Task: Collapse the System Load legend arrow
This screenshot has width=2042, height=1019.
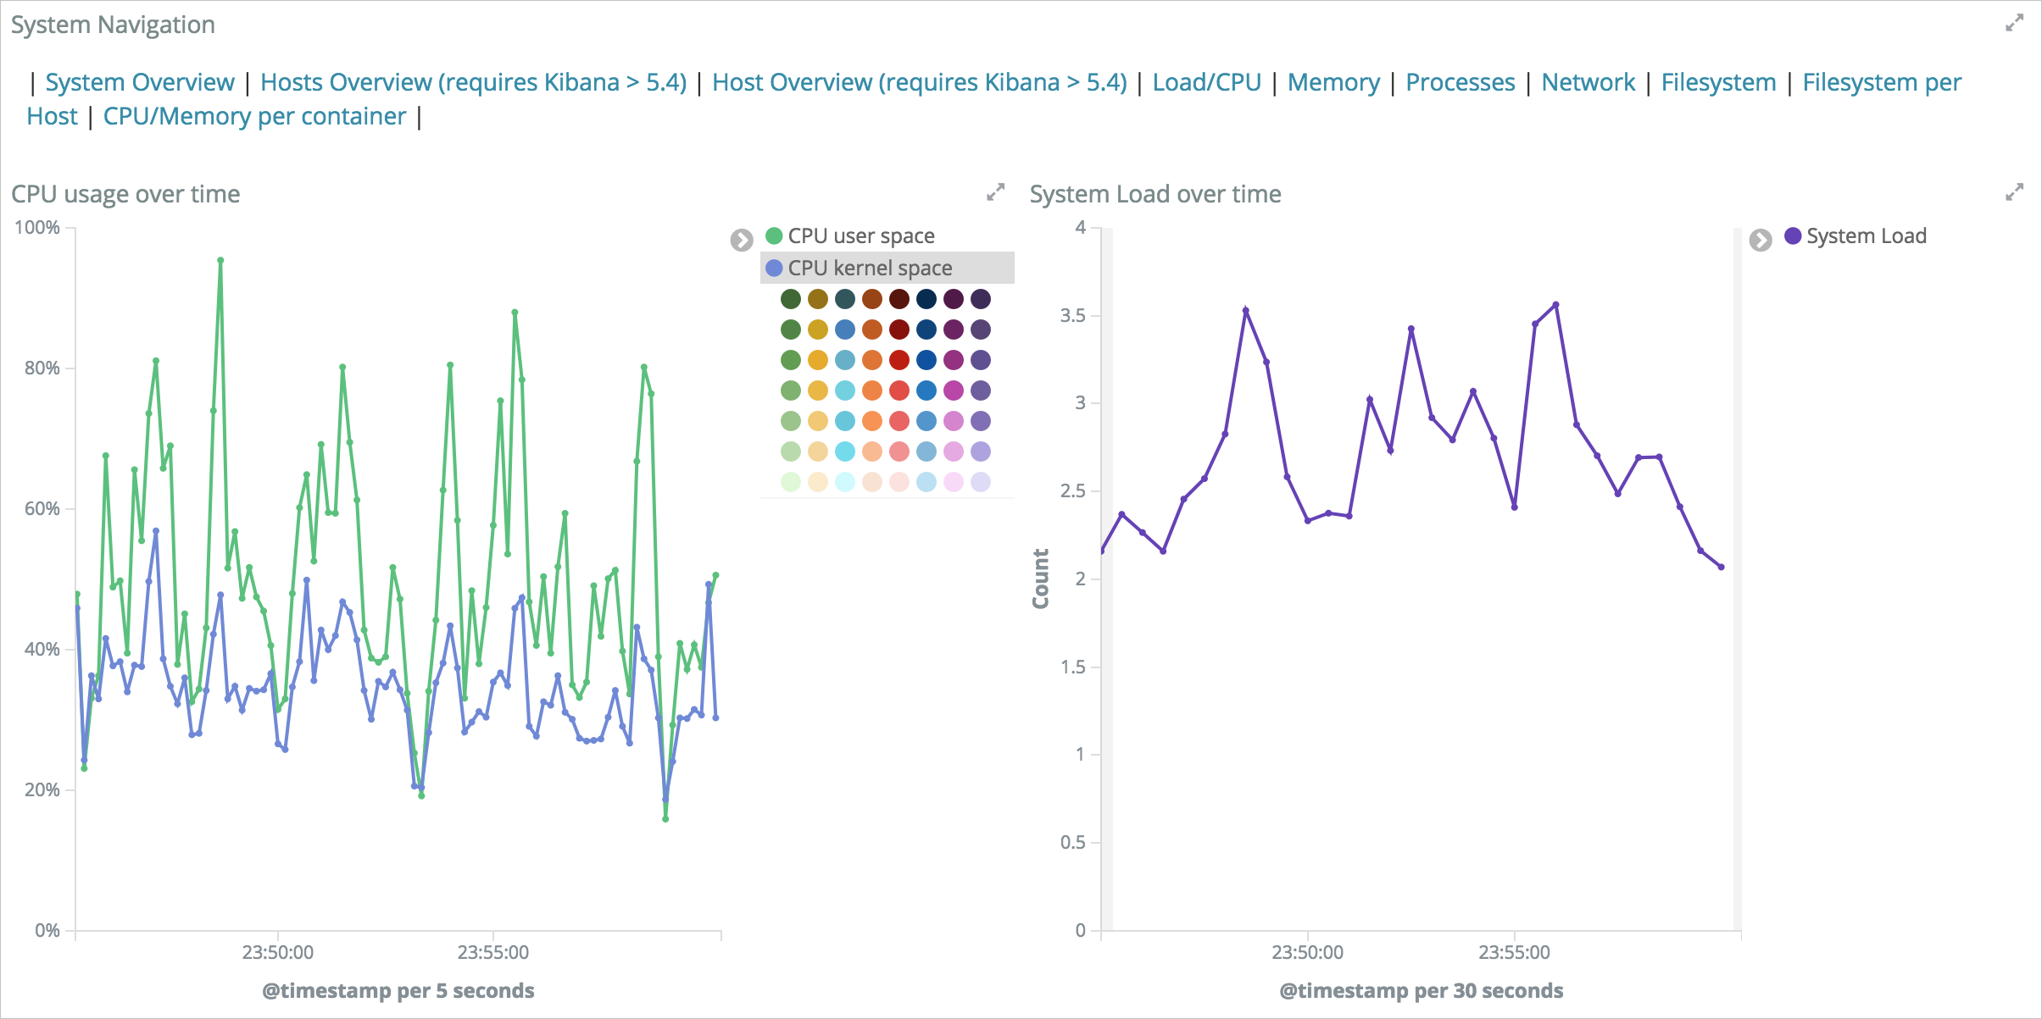Action: coord(1761,241)
